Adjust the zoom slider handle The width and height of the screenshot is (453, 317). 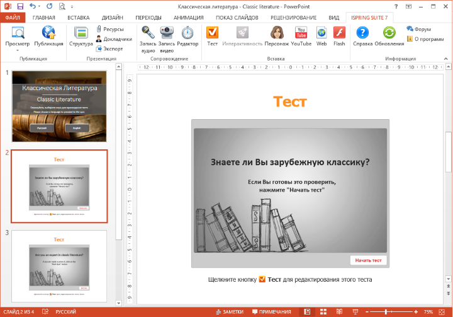point(386,312)
